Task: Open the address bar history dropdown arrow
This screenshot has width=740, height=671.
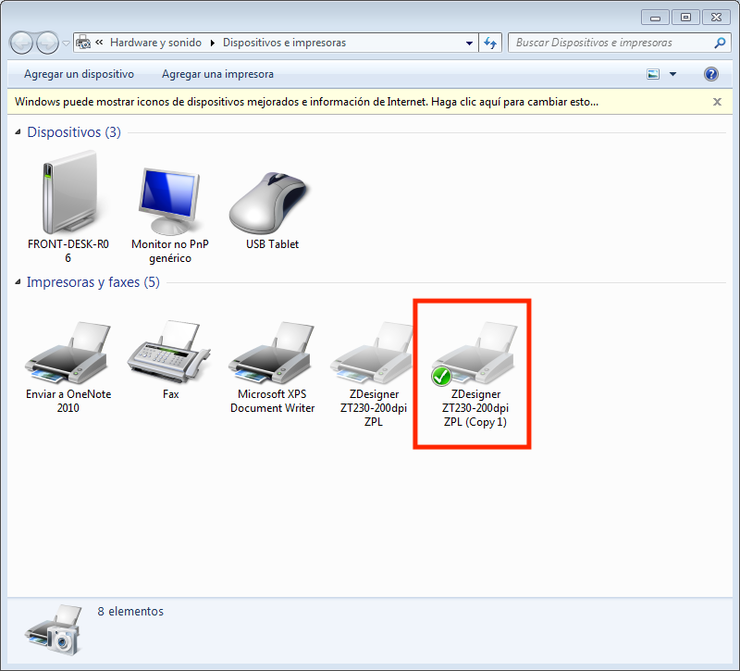Action: [x=469, y=43]
